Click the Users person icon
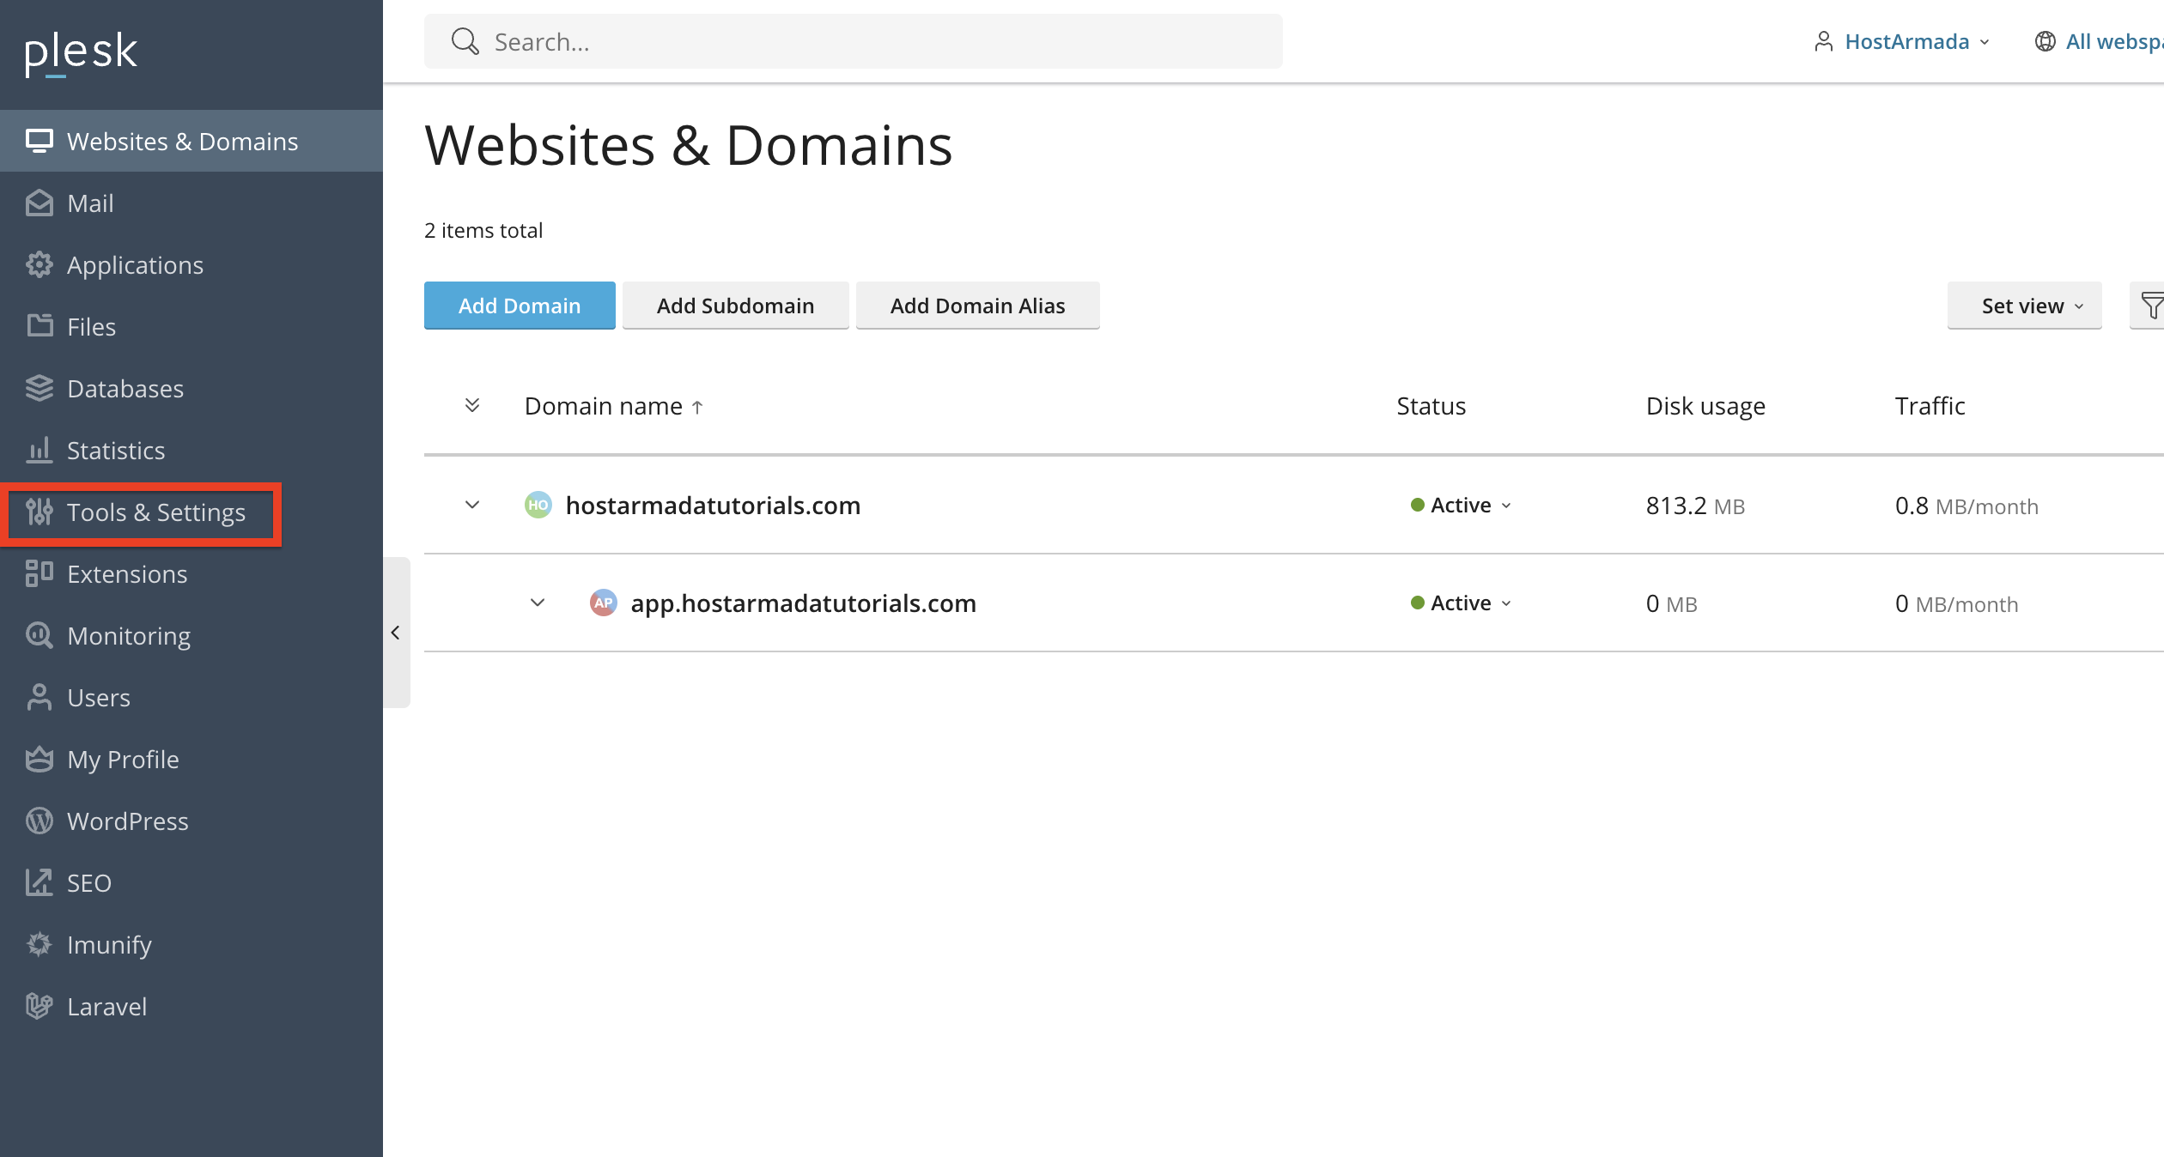The width and height of the screenshot is (2164, 1157). click(x=40, y=697)
